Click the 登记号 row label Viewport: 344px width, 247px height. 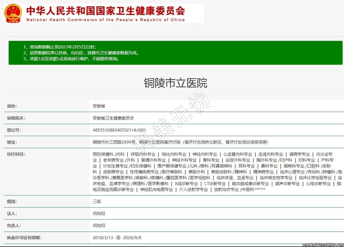[x=14, y=130]
